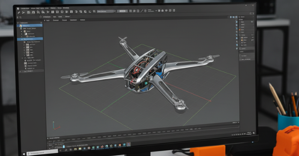Select the pencil tool at the toolbar start
299x156 pixels.
point(19,12)
